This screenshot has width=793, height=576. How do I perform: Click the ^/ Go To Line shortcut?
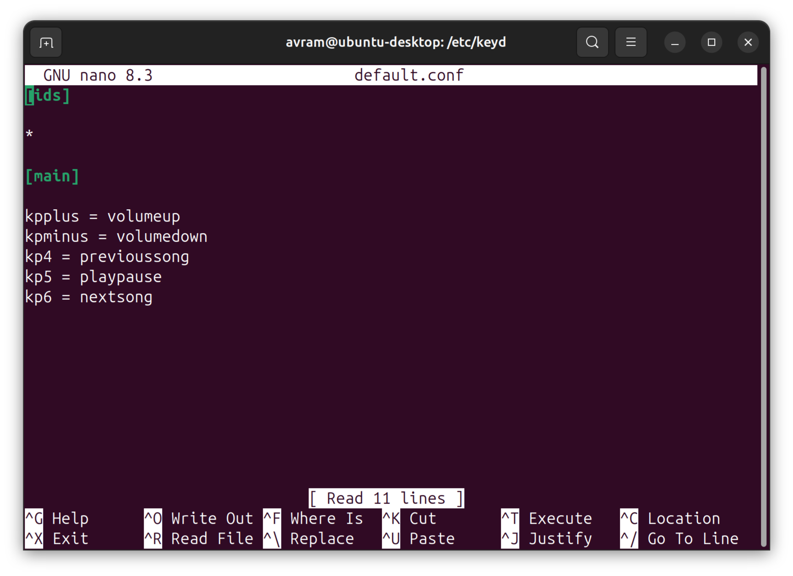[679, 538]
